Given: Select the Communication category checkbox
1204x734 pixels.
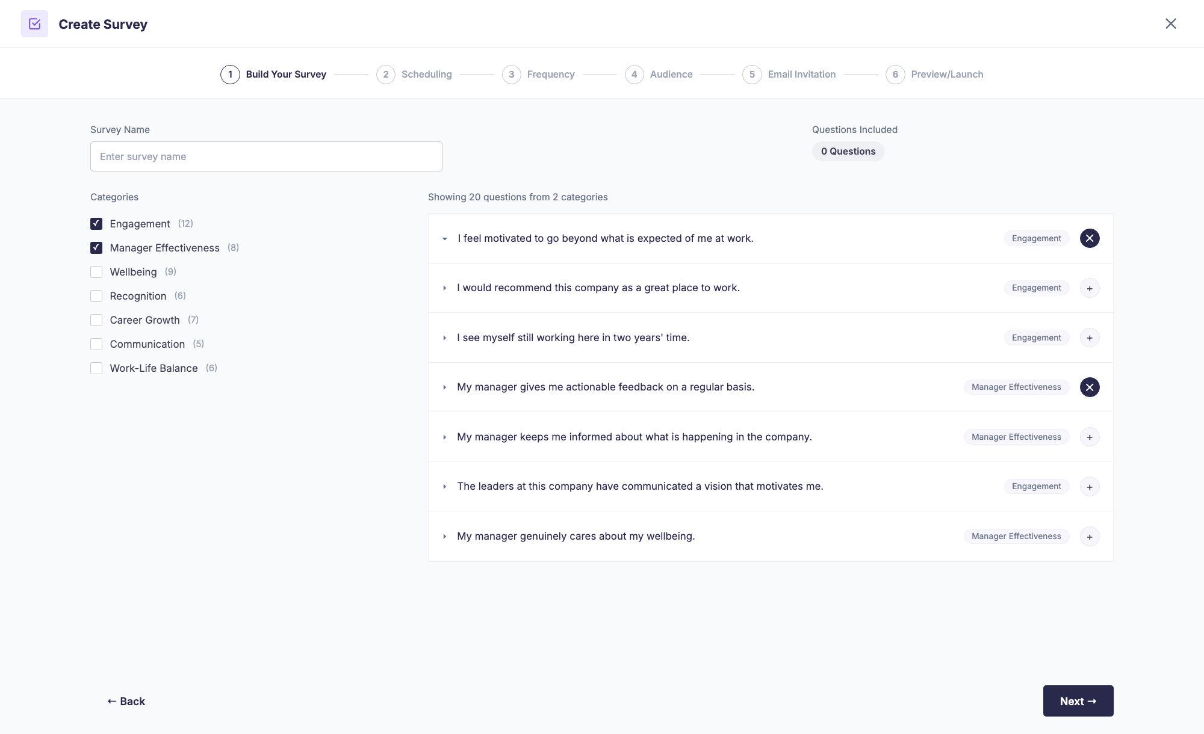Looking at the screenshot, I should click(x=96, y=344).
